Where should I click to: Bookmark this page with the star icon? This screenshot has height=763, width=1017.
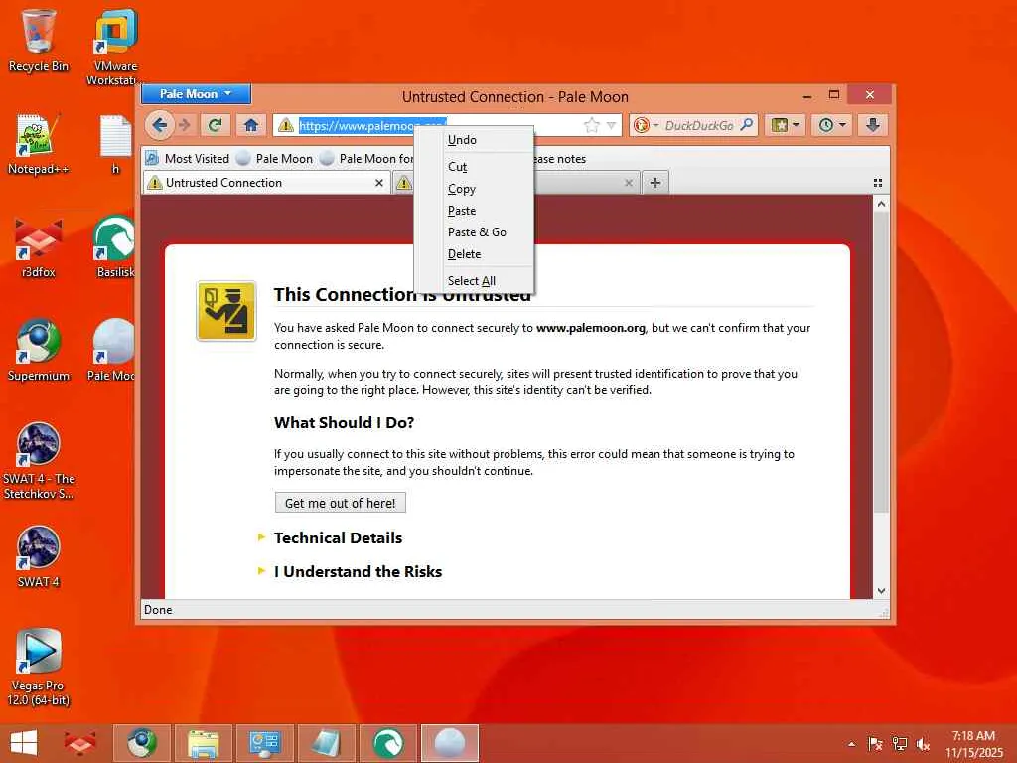pyautogui.click(x=591, y=125)
